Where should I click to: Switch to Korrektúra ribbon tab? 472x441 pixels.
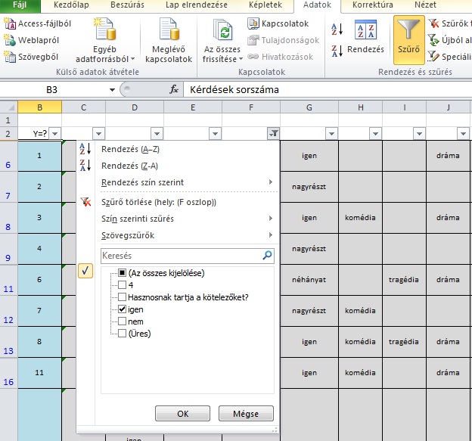[x=373, y=5]
